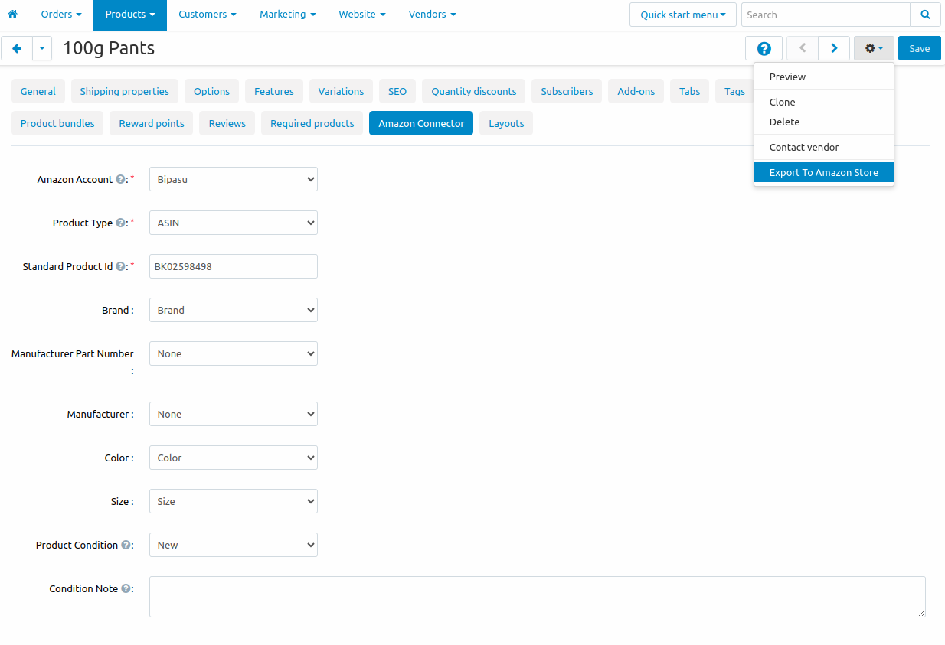Open the Product Condition select box
Screen dimensions: 945x645
click(233, 546)
